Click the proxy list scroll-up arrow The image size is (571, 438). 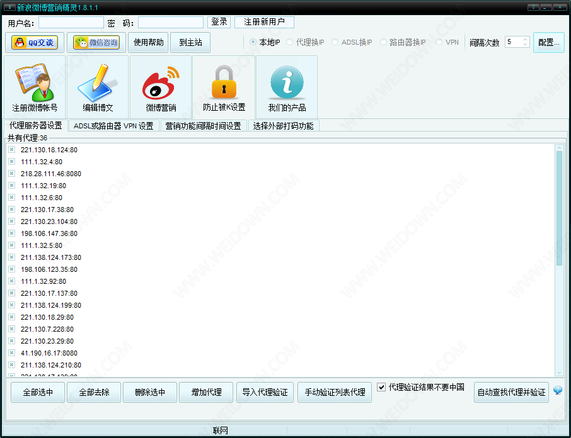(x=560, y=148)
